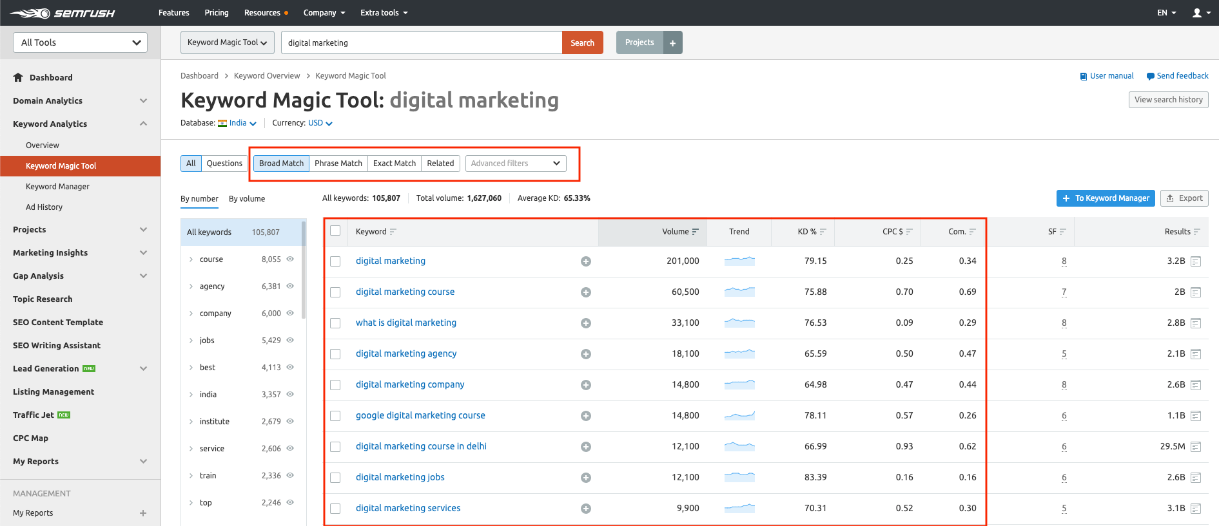The height and width of the screenshot is (526, 1219).
Task: Add 'digital marketing company' via plus icon
Action: pos(586,385)
